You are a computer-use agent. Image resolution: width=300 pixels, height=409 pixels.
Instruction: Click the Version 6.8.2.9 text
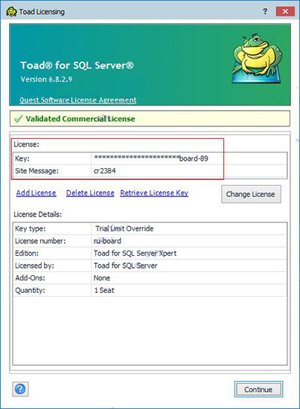(x=46, y=80)
